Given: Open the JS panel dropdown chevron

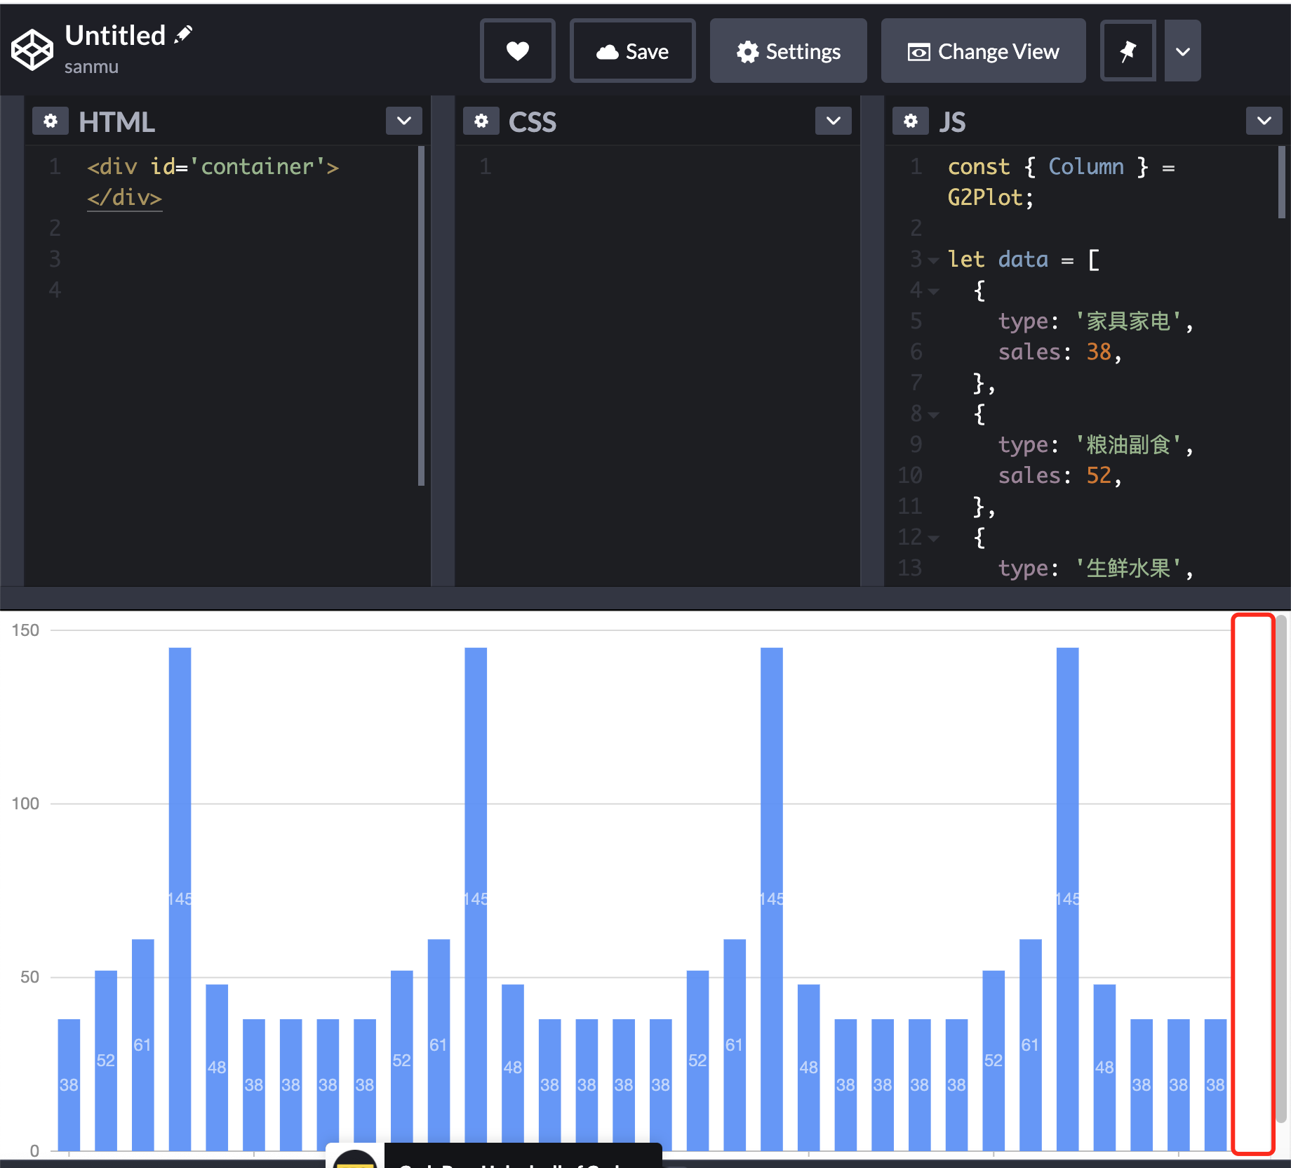Looking at the screenshot, I should pos(1263,120).
